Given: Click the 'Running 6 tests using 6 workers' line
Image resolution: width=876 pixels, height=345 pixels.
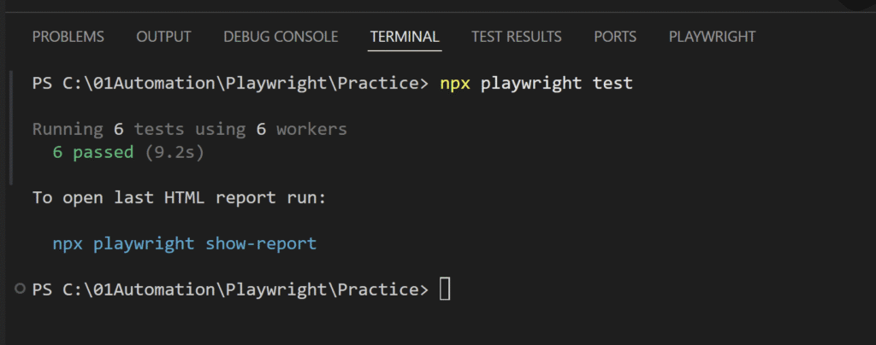Looking at the screenshot, I should point(190,129).
